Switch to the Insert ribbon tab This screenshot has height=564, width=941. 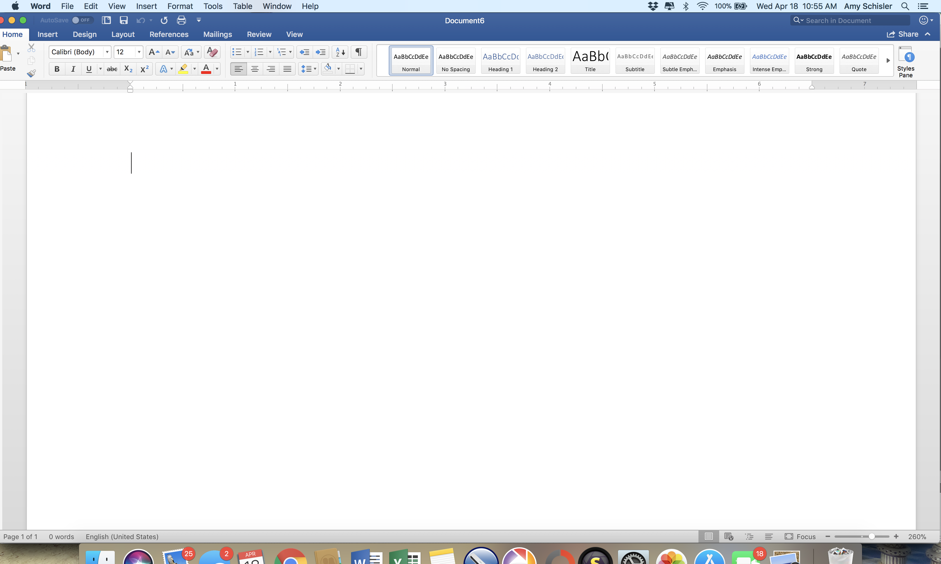click(x=48, y=34)
